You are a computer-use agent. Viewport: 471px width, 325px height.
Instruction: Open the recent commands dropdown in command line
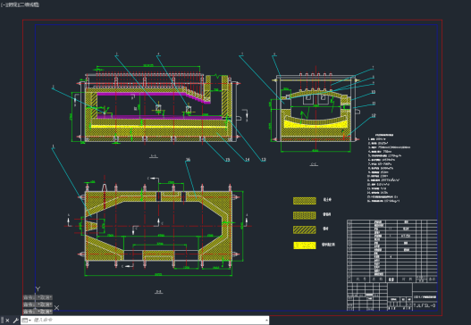27,321
